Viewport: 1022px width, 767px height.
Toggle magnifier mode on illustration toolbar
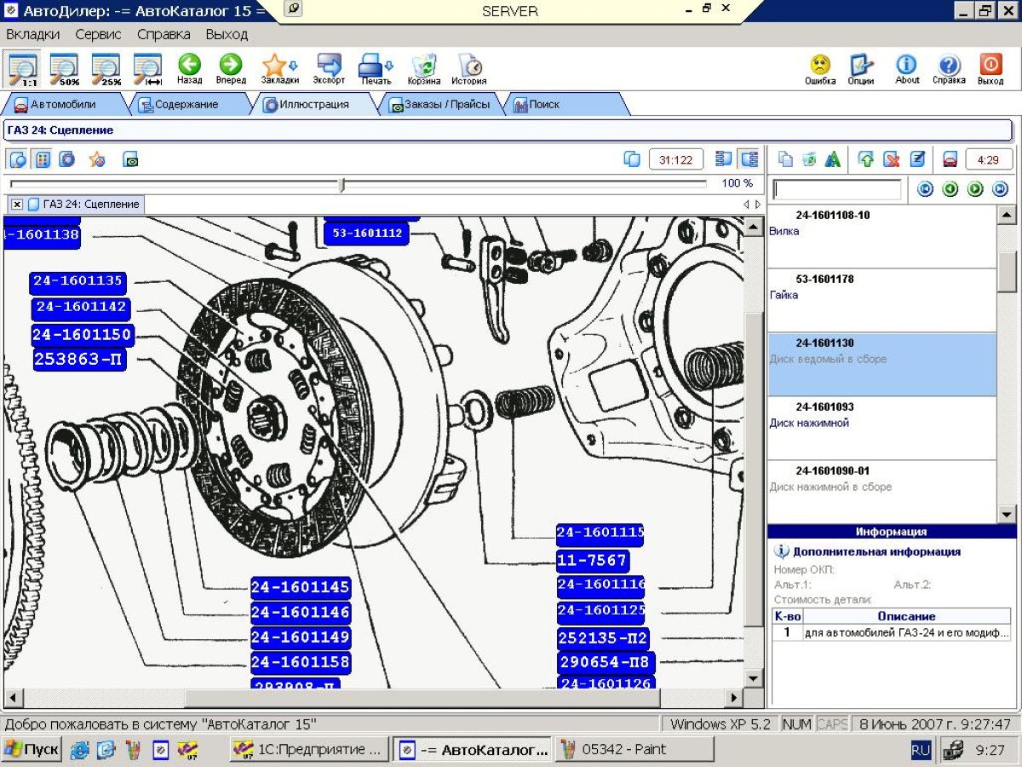coord(18,159)
